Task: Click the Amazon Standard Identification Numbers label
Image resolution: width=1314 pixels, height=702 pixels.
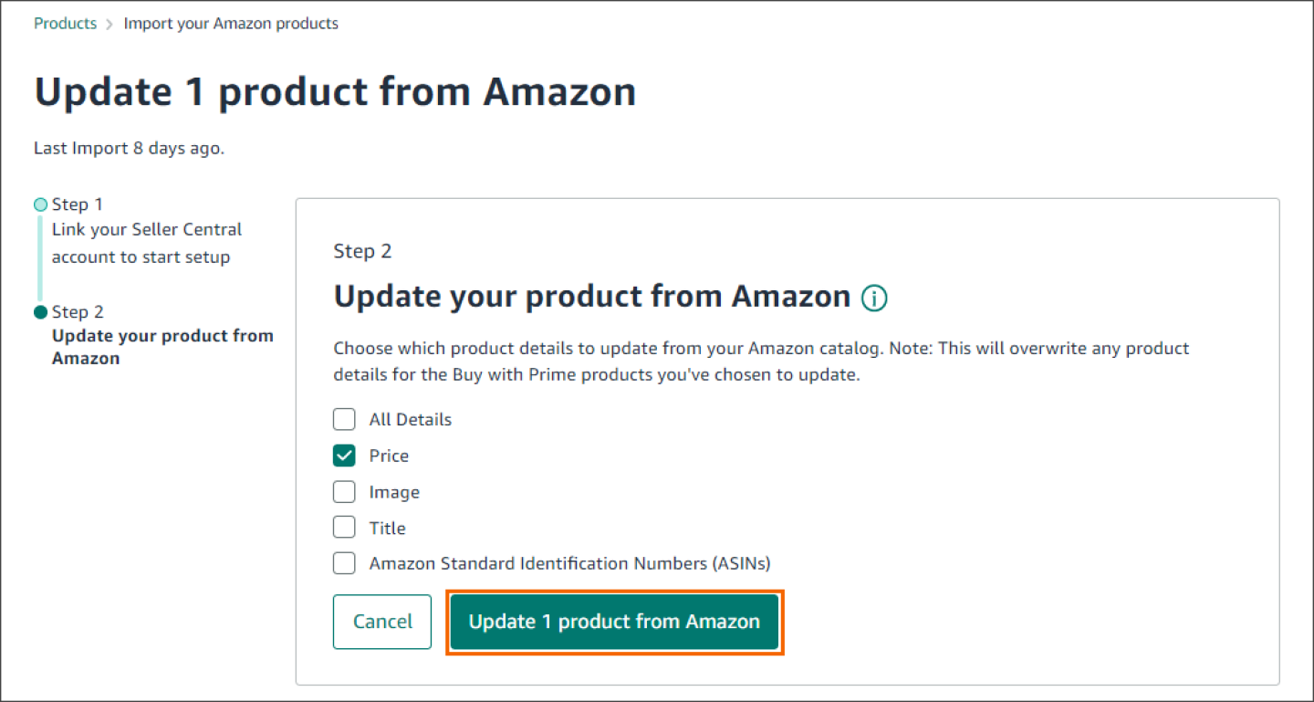Action: point(568,562)
